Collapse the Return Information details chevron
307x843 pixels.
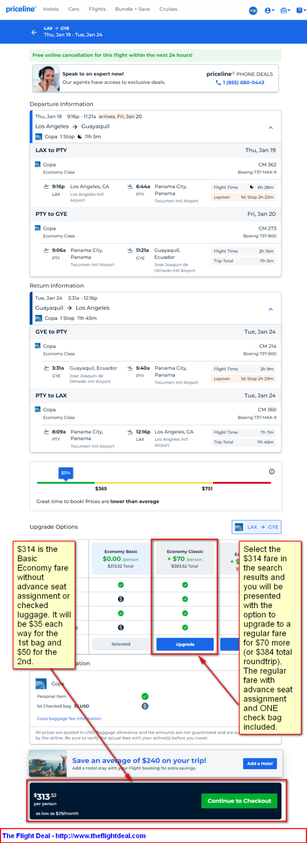point(271,309)
